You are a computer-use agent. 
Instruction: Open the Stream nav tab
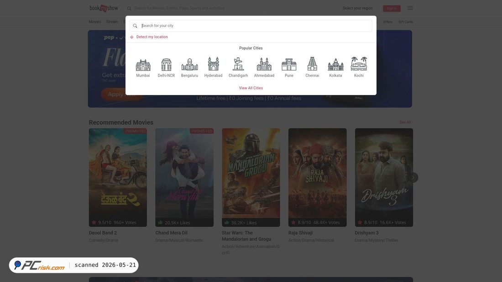point(112,22)
